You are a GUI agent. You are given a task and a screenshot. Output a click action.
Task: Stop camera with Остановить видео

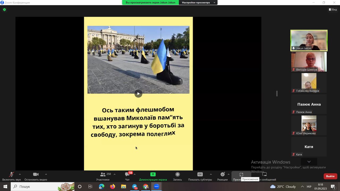tap(36, 175)
